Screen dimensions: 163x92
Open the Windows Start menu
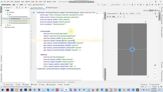pyautogui.click(x=3, y=90)
